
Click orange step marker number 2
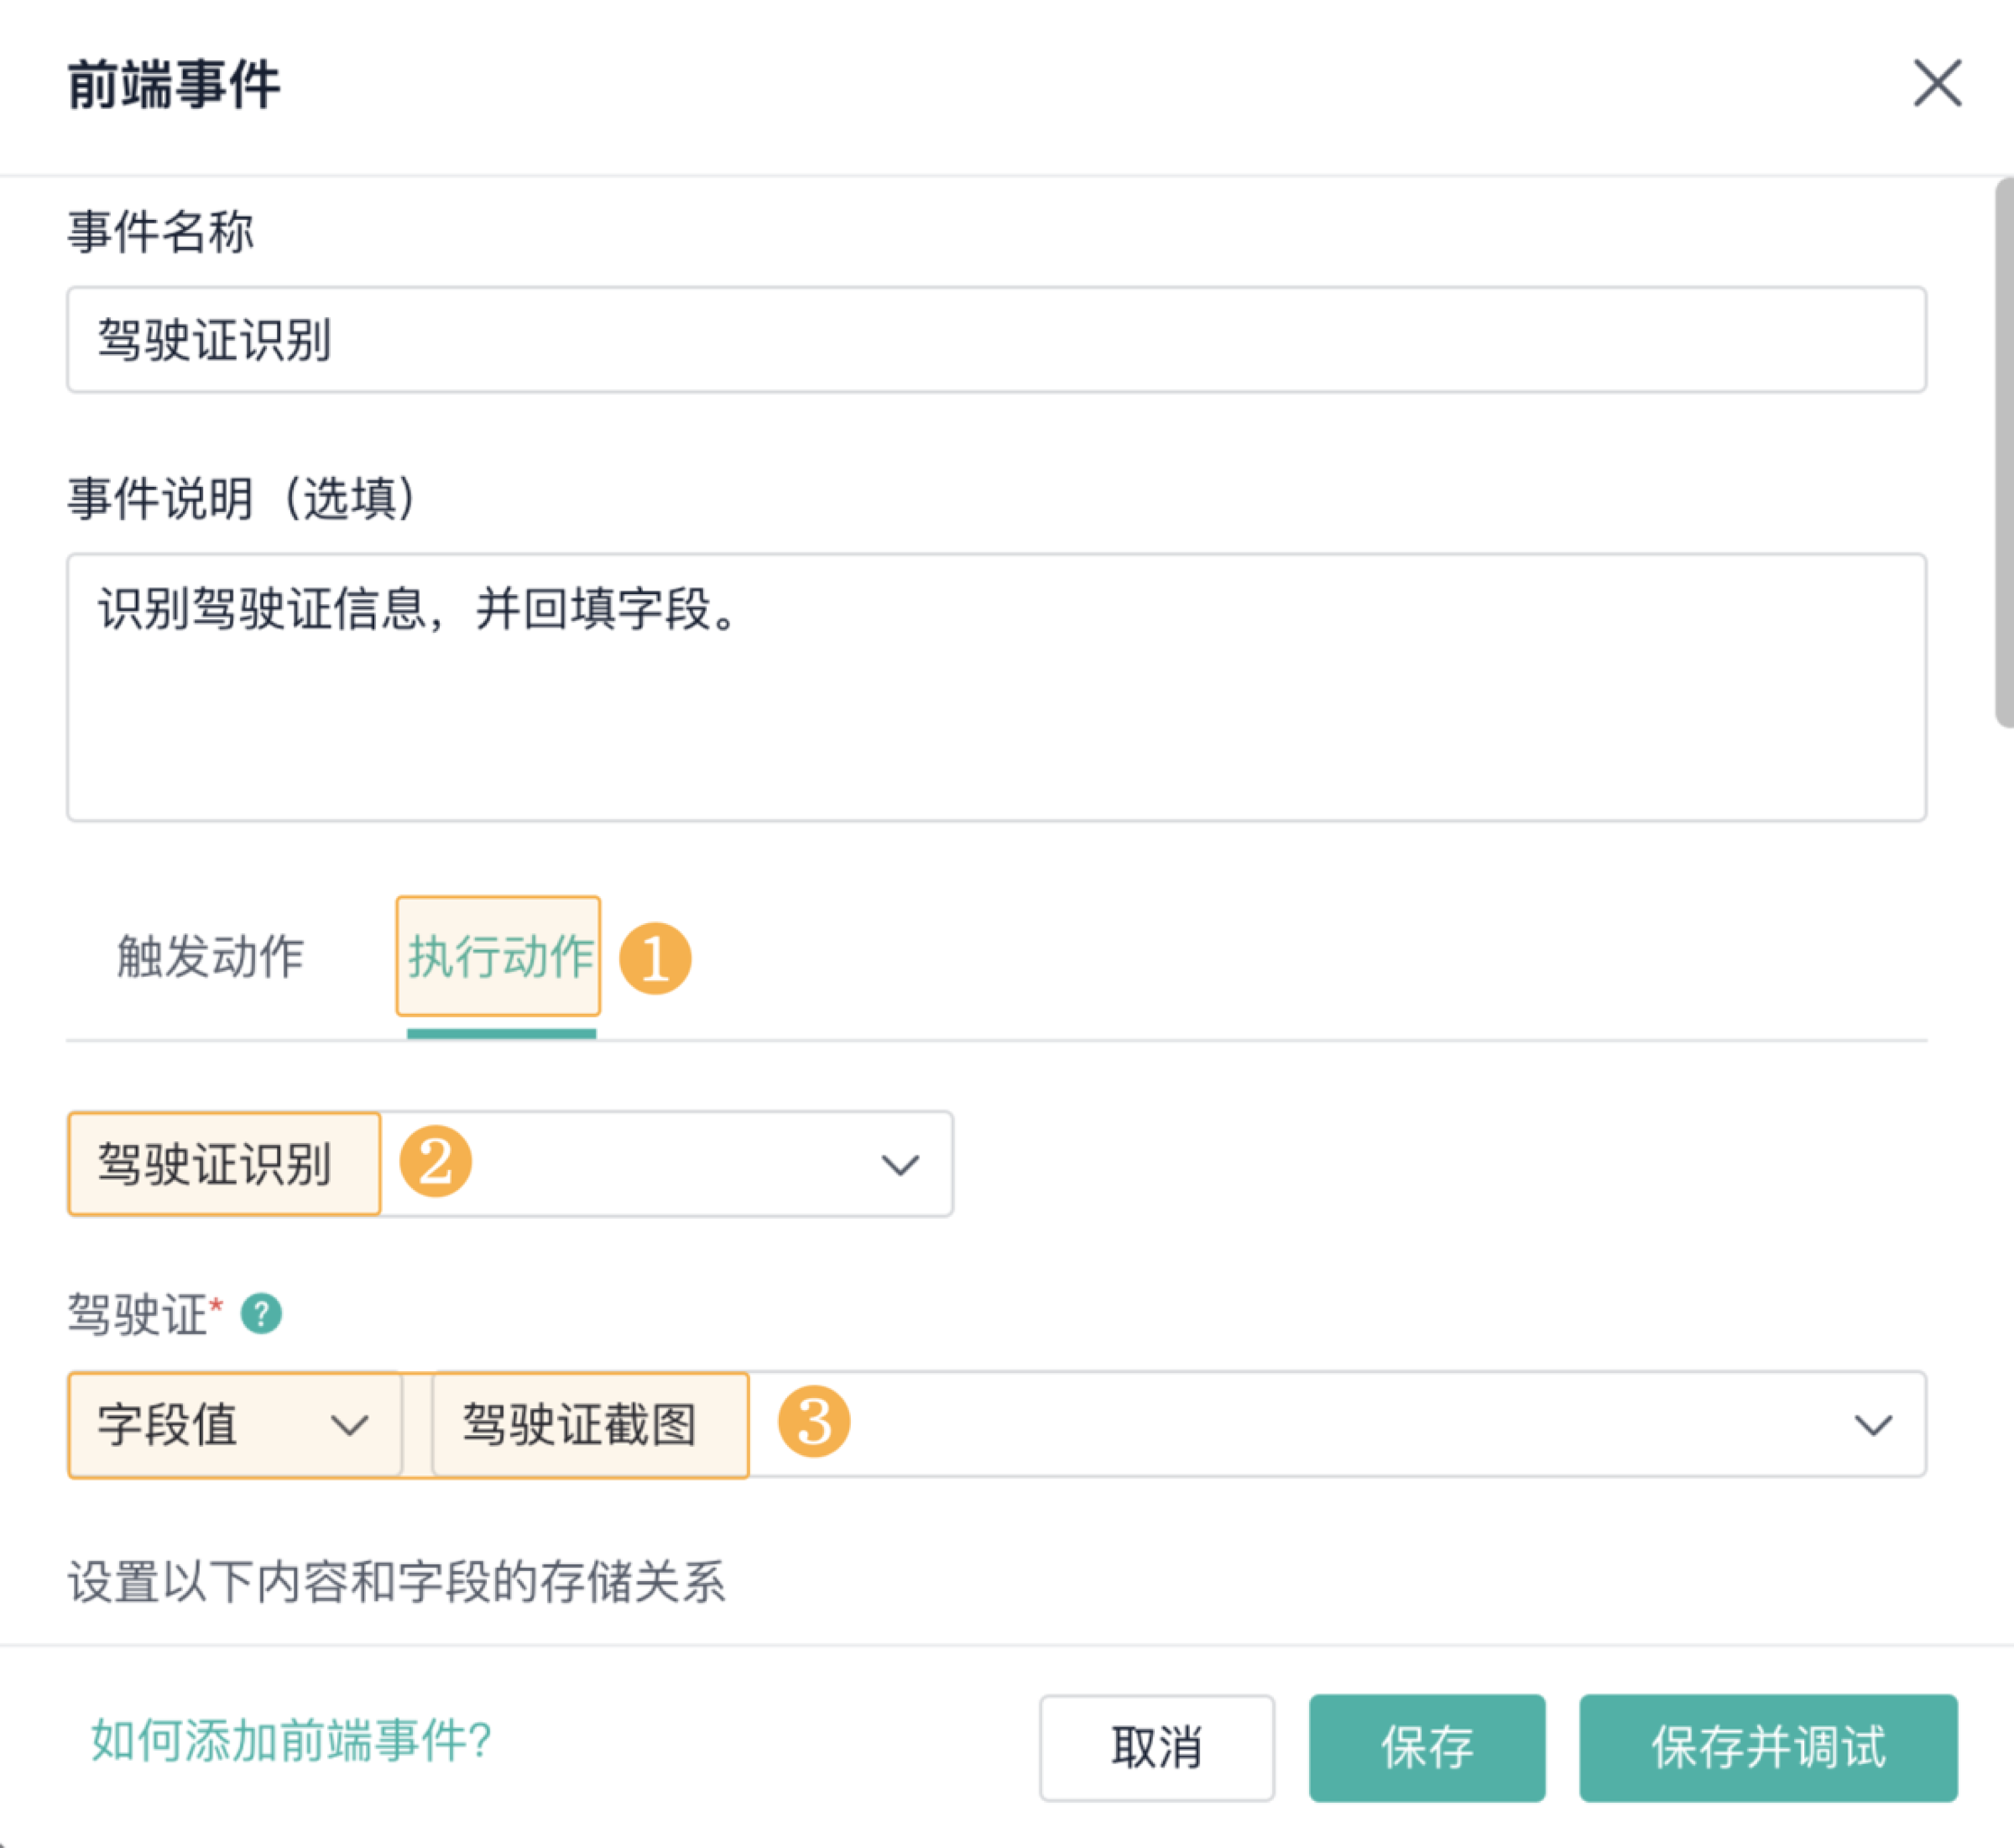(x=435, y=1162)
